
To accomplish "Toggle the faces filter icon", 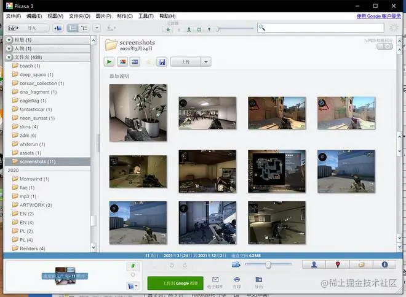I will tap(189, 29).
